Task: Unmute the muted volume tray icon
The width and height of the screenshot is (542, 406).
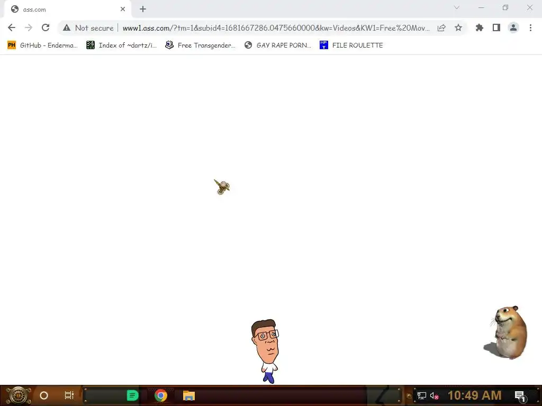Action: tap(435, 395)
